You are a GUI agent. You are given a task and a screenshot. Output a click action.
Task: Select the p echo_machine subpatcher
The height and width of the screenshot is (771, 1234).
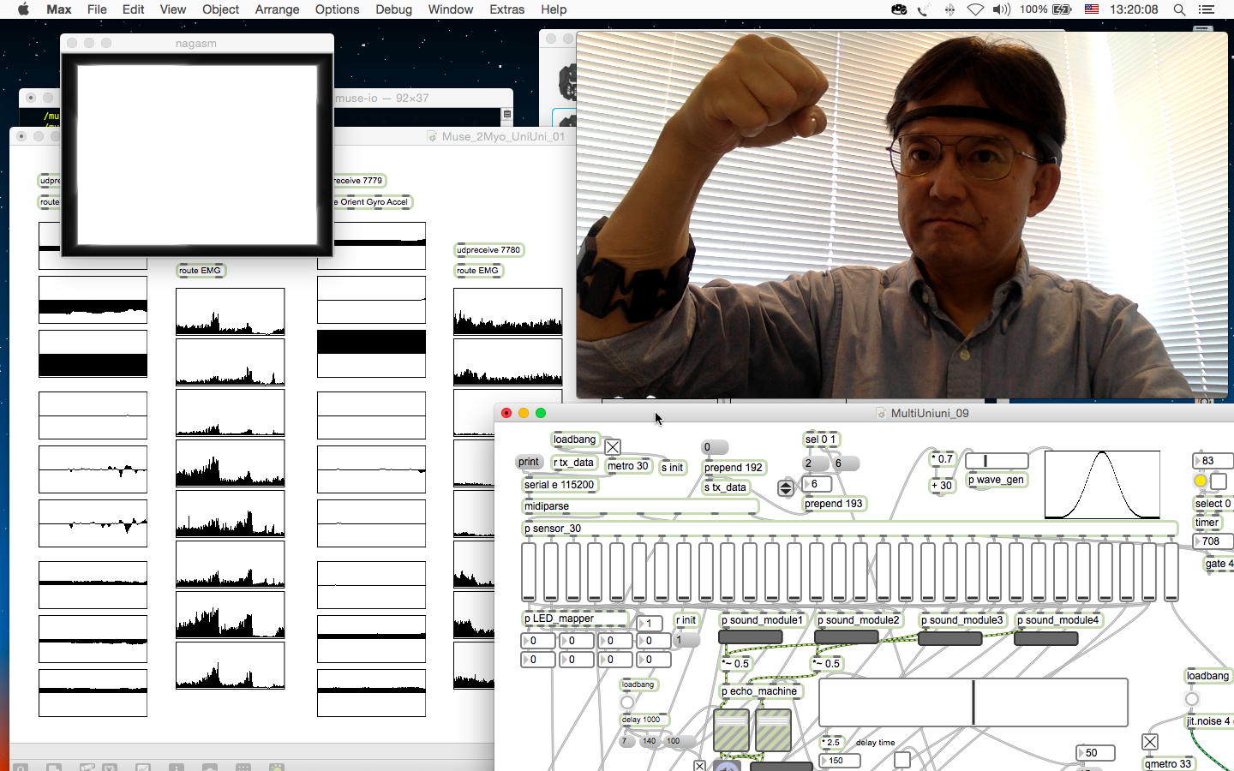click(x=759, y=691)
